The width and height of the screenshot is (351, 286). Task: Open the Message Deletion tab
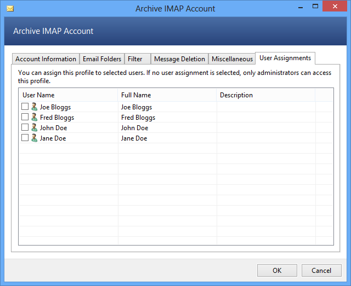(179, 59)
